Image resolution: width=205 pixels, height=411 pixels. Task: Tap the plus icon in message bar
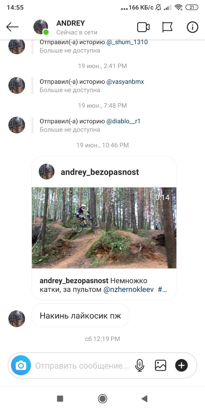tap(181, 365)
